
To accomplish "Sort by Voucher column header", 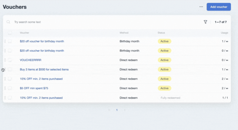I will (24, 33).
